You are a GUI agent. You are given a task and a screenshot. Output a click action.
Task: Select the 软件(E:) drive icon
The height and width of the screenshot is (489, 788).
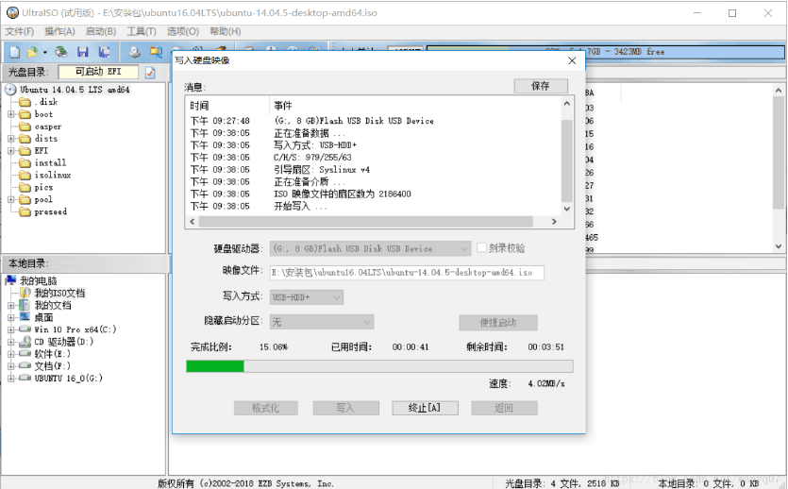(25, 354)
